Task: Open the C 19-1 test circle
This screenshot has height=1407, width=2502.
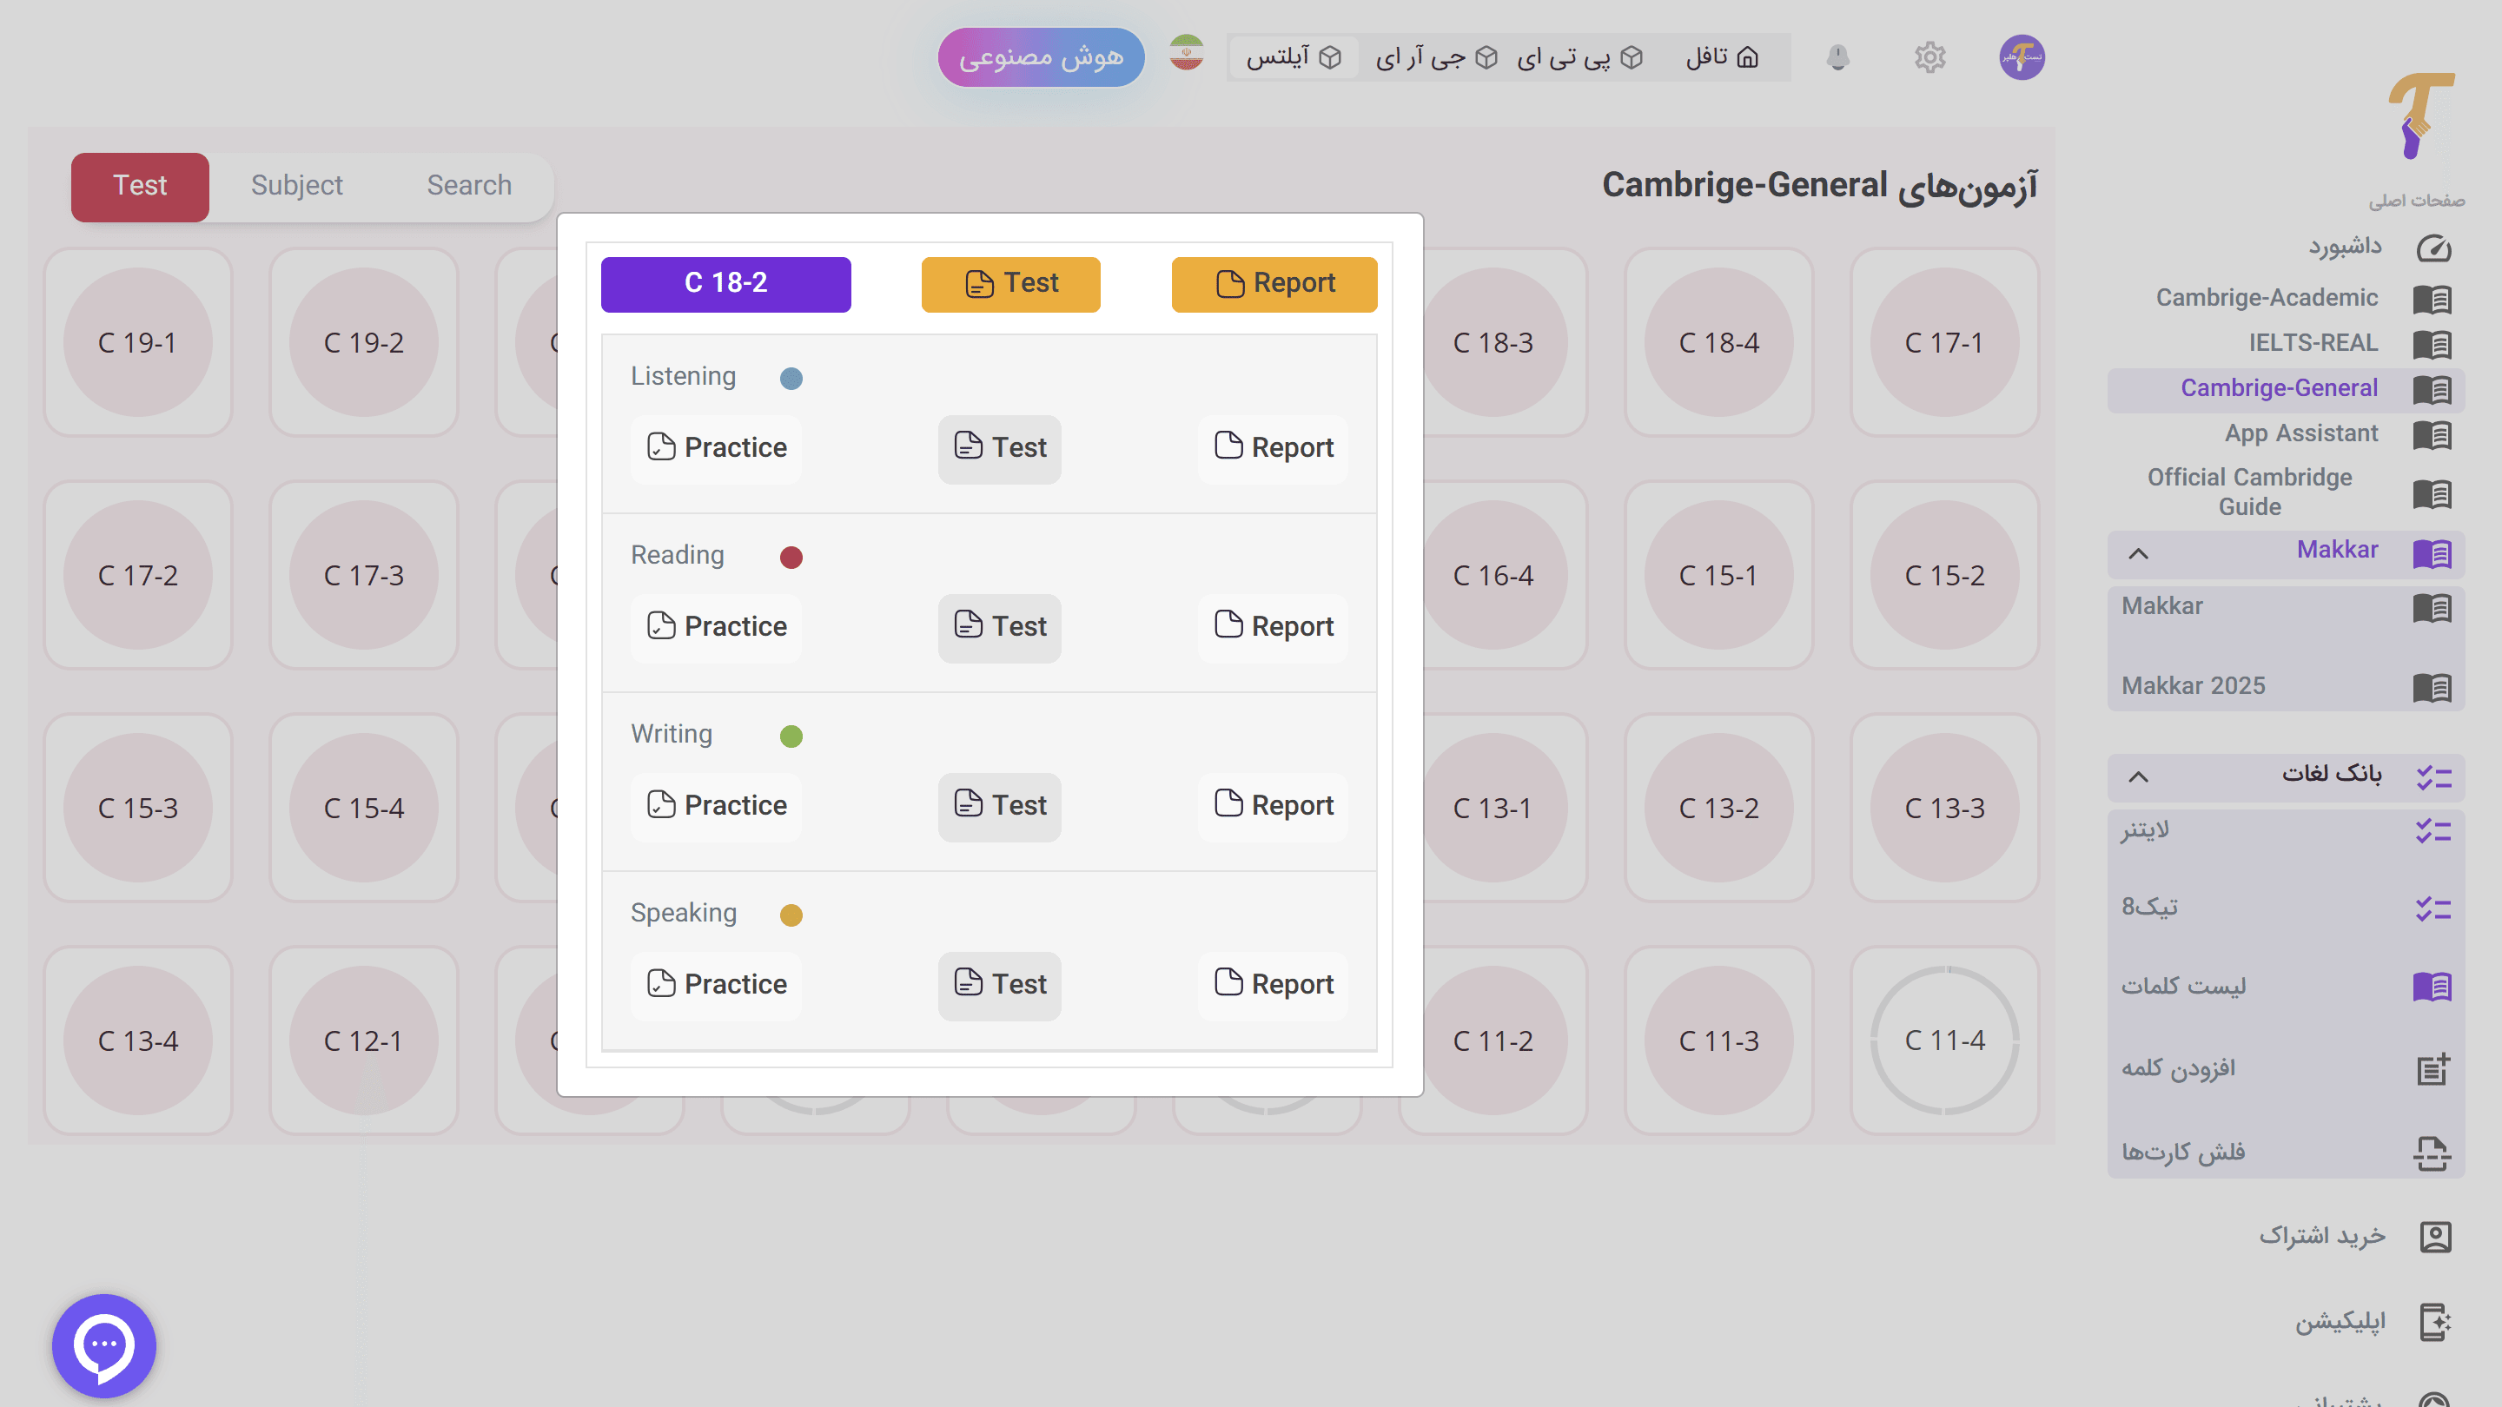Action: click(x=139, y=342)
